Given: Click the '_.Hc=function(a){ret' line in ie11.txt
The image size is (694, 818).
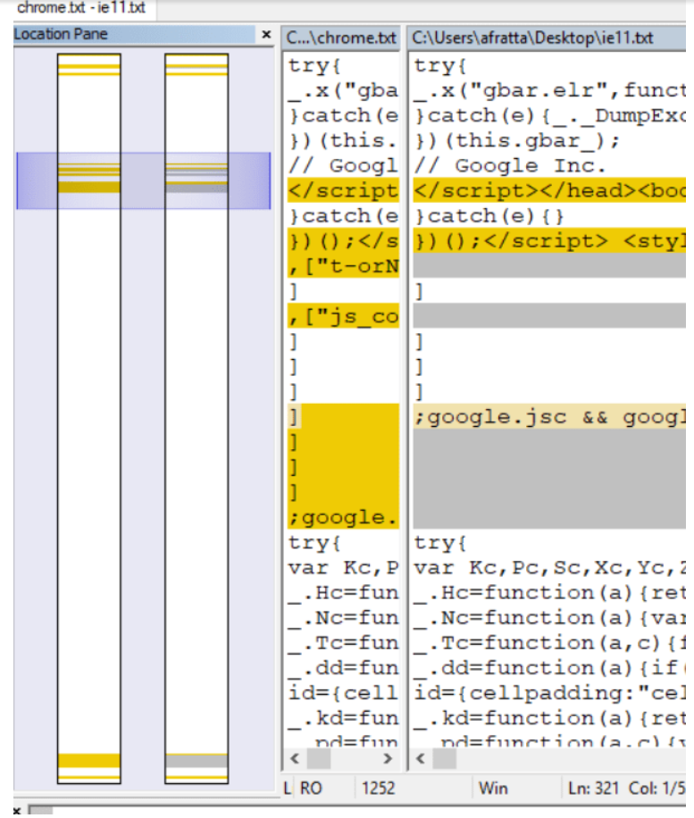Looking at the screenshot, I should coord(549,593).
